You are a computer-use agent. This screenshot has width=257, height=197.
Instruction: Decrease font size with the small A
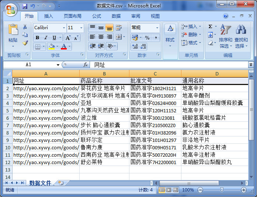coord(76,38)
